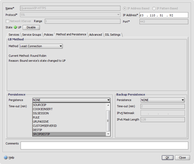Collapse the Persistence dropdown list
Image resolution: width=194 pixels, height=164 pixels.
point(108,100)
